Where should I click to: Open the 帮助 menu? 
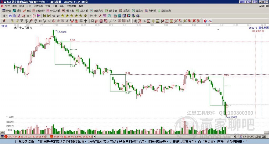81,6
